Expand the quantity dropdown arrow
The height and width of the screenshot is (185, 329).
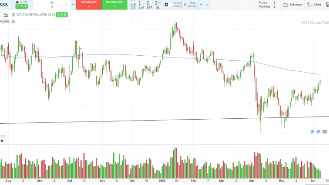coord(73,5)
